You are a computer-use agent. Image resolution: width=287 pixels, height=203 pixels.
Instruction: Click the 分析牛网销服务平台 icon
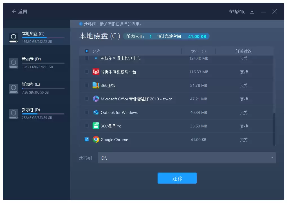pyautogui.click(x=96, y=72)
